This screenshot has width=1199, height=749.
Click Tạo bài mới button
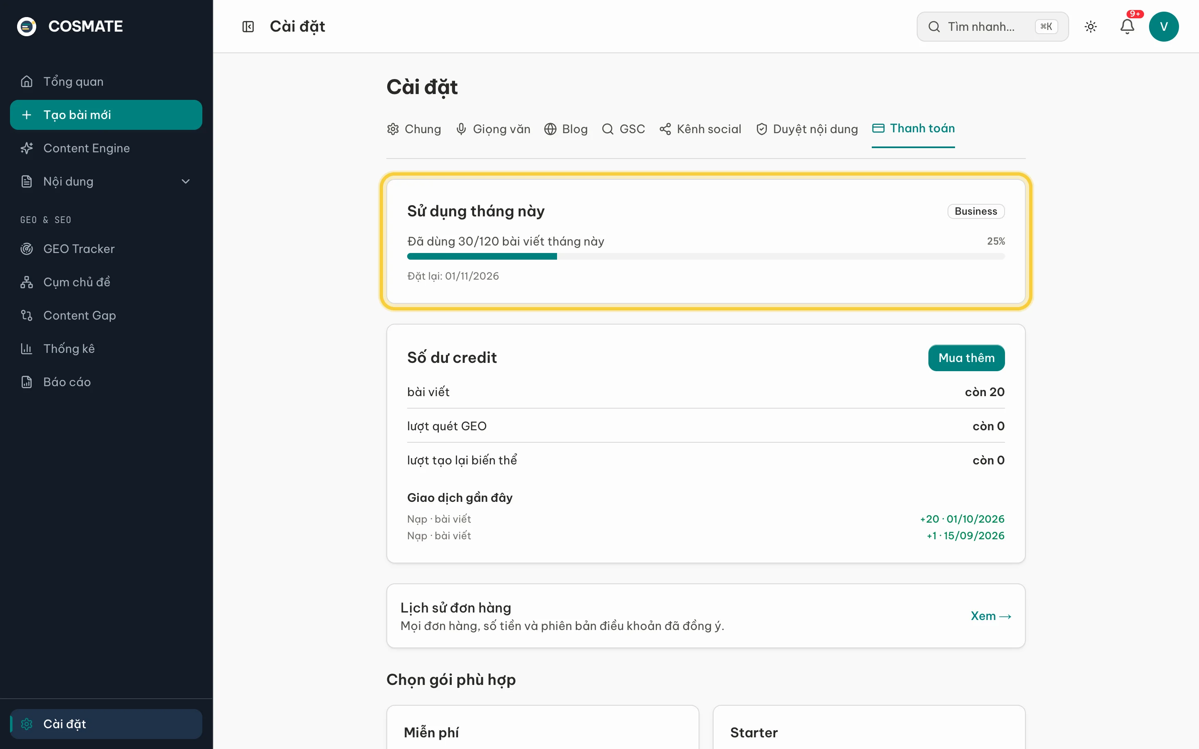(106, 115)
